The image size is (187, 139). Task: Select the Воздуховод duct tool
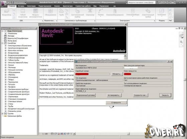pos(7,13)
